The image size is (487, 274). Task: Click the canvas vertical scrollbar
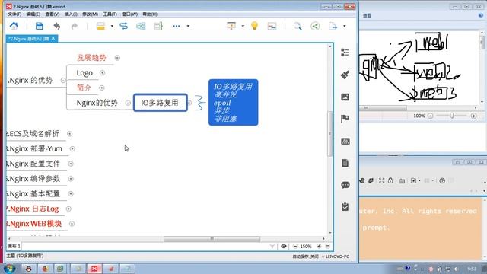tap(330, 134)
